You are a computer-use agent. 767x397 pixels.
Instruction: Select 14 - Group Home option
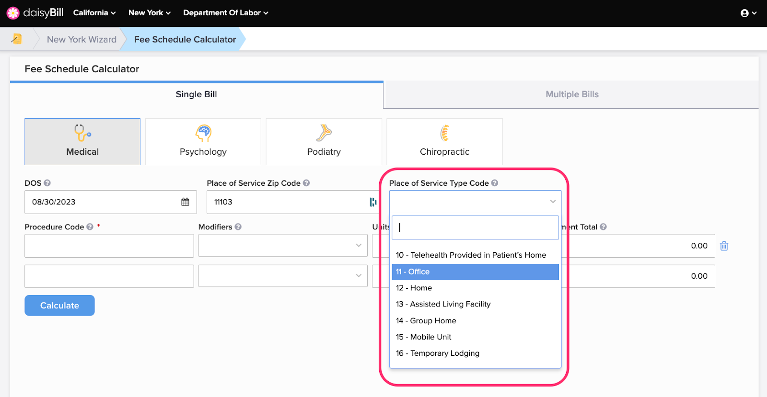point(475,321)
